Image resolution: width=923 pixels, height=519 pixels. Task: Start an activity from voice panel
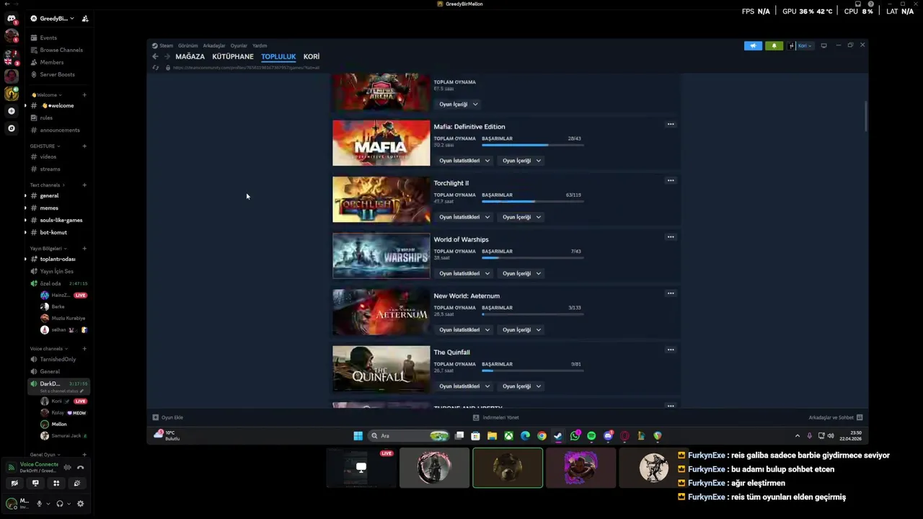(56, 484)
